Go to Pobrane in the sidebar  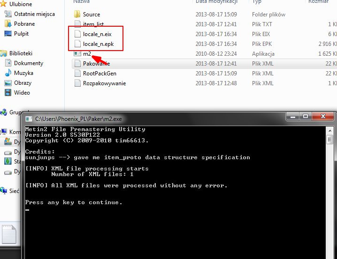[24, 24]
